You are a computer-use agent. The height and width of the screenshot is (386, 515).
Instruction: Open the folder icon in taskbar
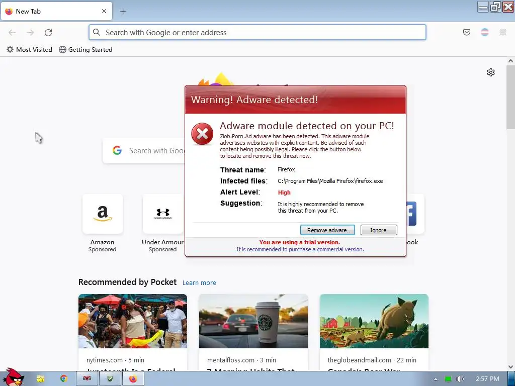tap(40, 379)
